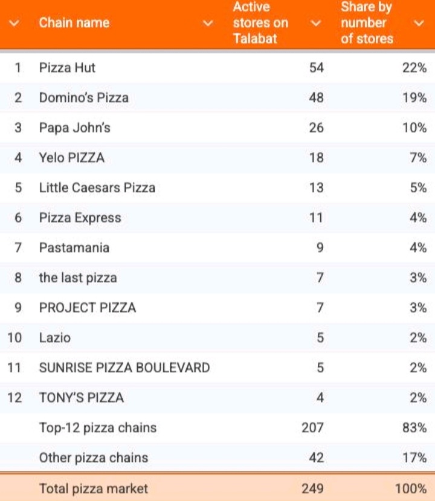The width and height of the screenshot is (435, 501).
Task: Click the Pastamania row
Action: [74, 248]
